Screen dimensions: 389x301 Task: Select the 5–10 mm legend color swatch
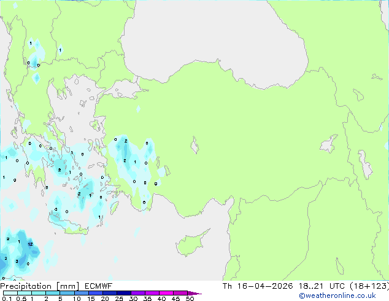tap(67, 293)
